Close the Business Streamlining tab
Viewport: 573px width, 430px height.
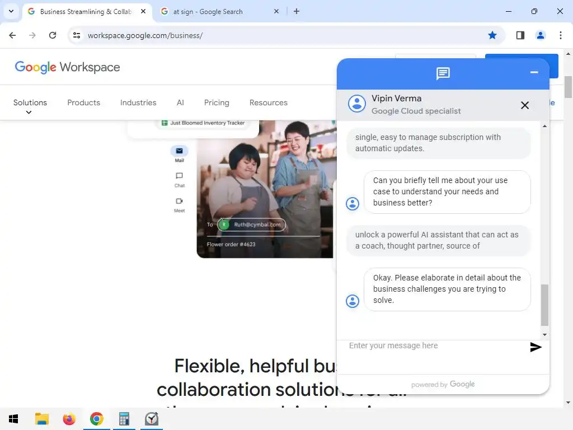tap(143, 11)
